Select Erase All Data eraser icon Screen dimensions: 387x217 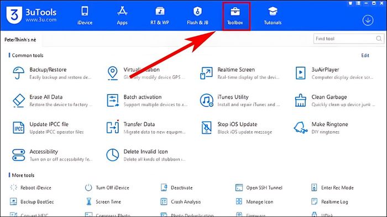[x=18, y=100]
